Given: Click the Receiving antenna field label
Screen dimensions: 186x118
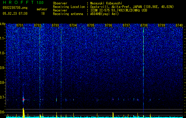Looking at the screenshot, I should pos(68,14).
